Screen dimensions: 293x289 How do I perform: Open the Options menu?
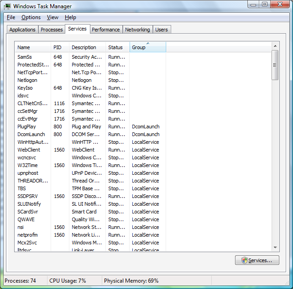(x=31, y=17)
